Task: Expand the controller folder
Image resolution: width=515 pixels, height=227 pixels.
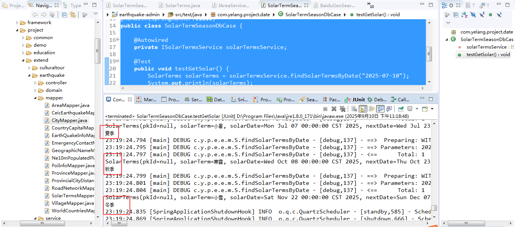Action: coord(35,83)
